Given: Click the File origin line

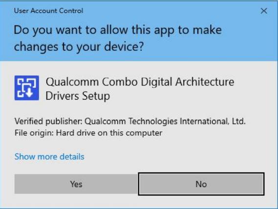Looking at the screenshot, I should (x=88, y=133).
